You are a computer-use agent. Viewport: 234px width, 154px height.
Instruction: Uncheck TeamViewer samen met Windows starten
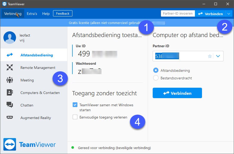75,105
